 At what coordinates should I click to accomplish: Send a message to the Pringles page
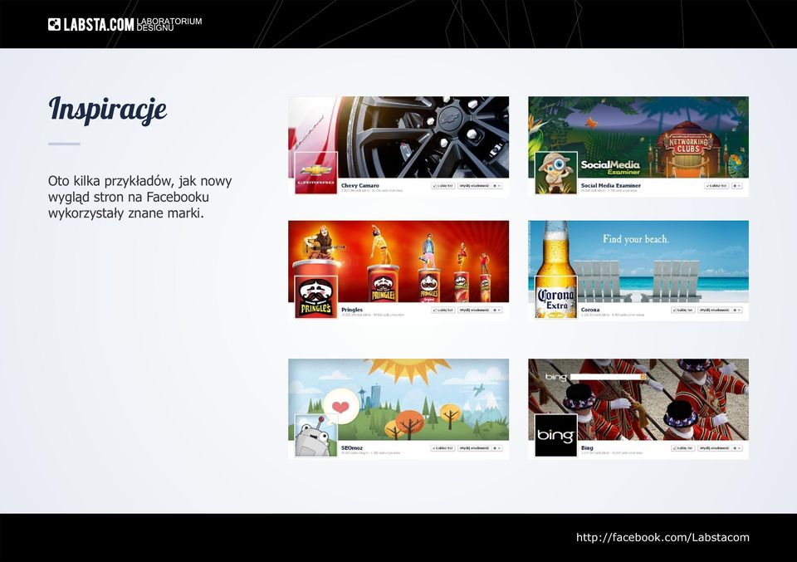[x=474, y=310]
